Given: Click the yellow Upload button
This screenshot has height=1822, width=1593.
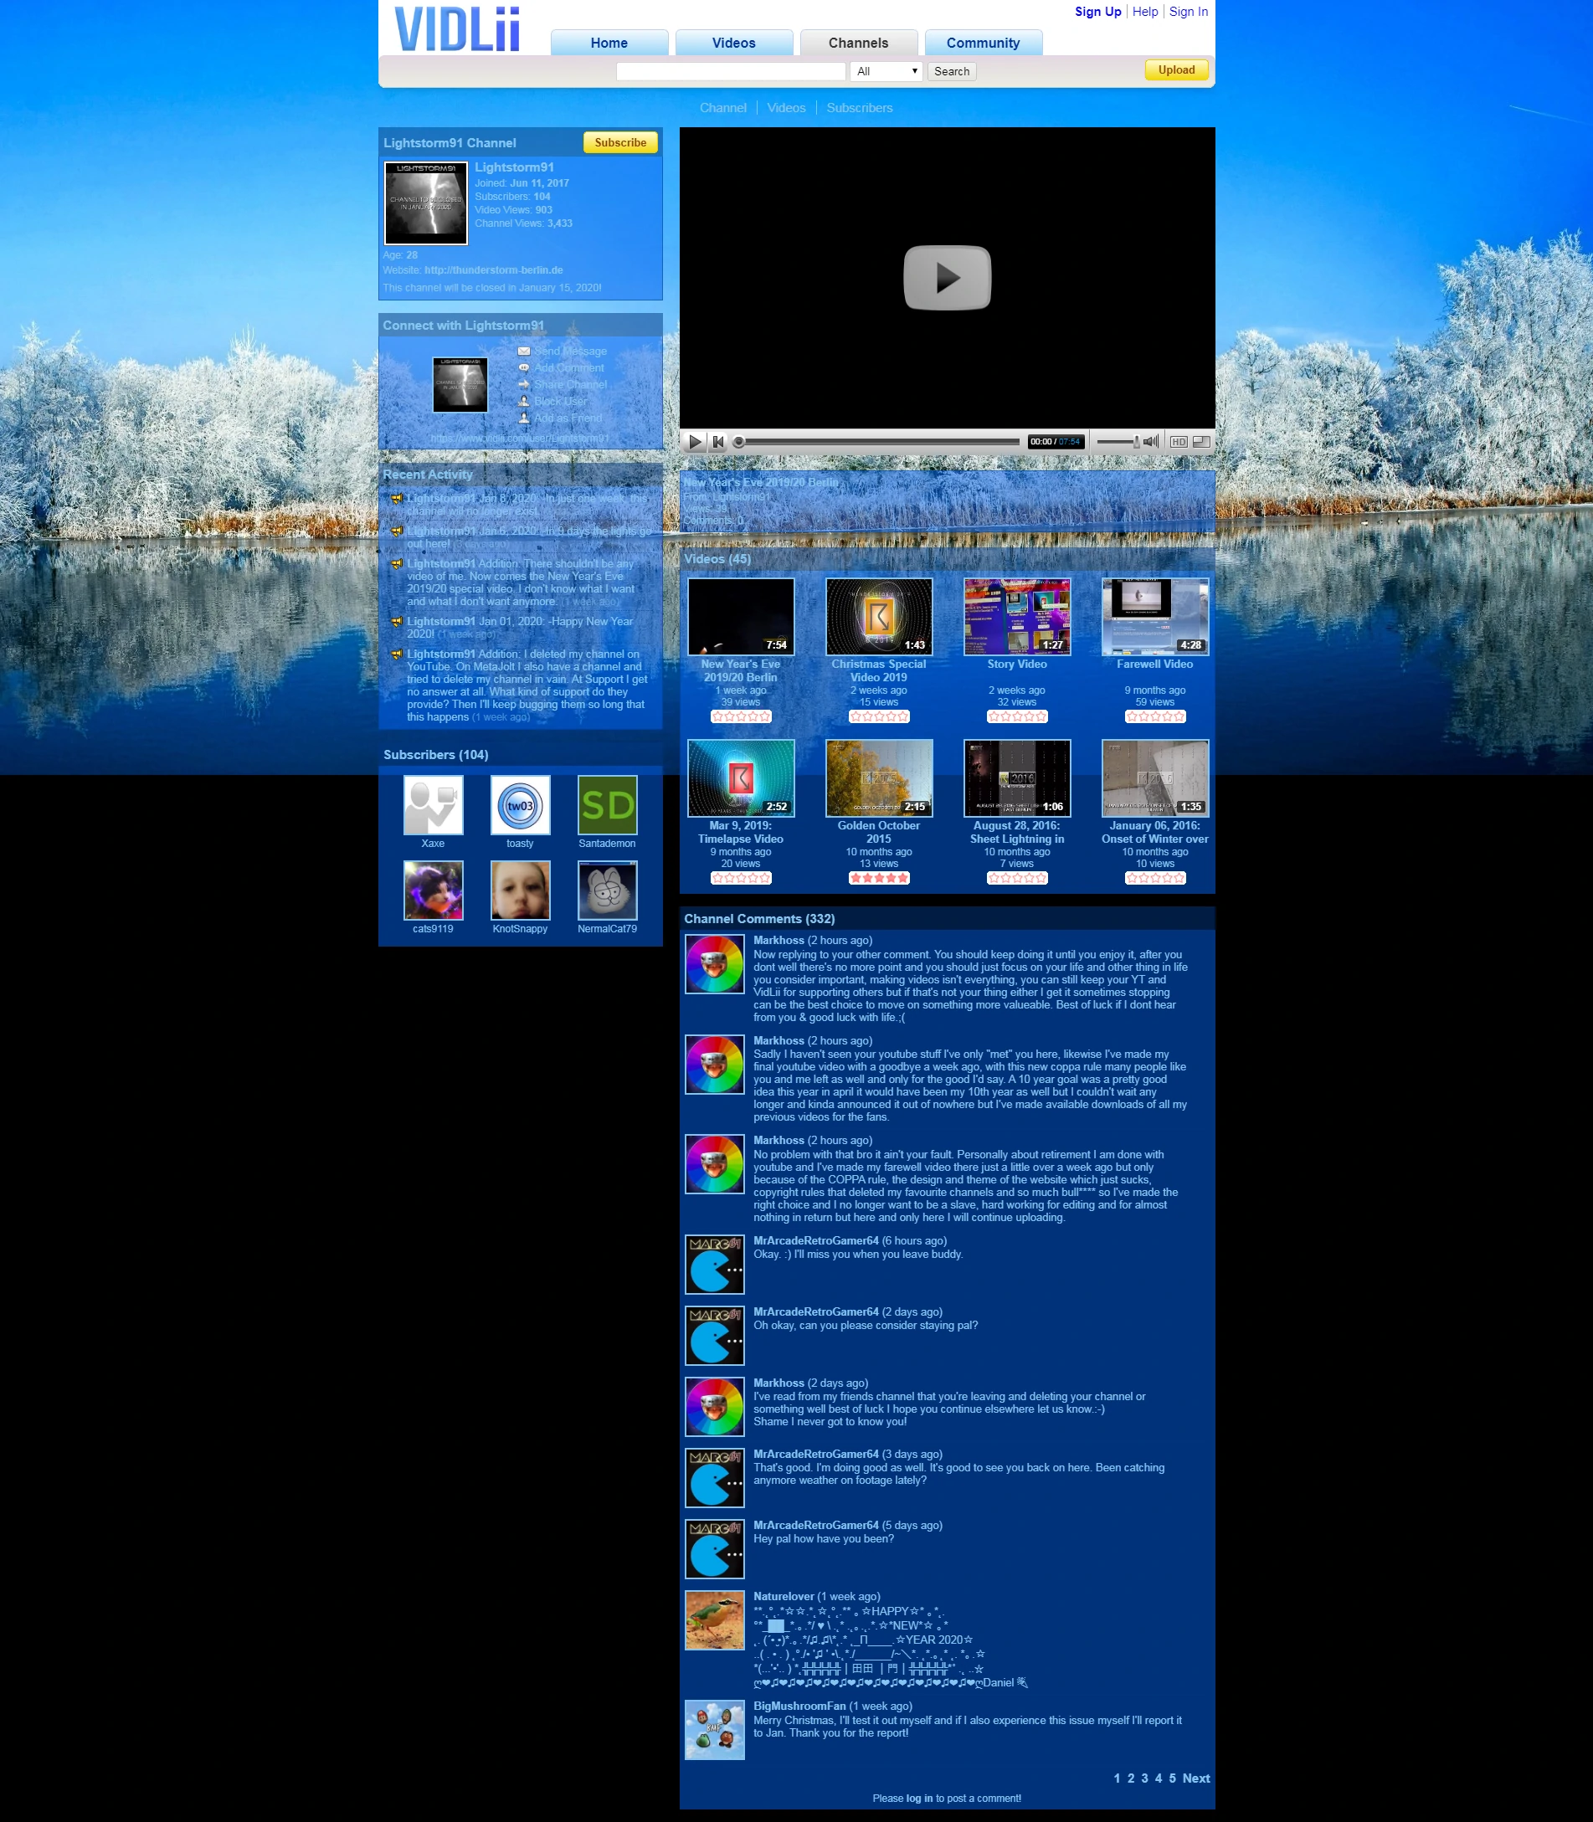Looking at the screenshot, I should (1175, 70).
